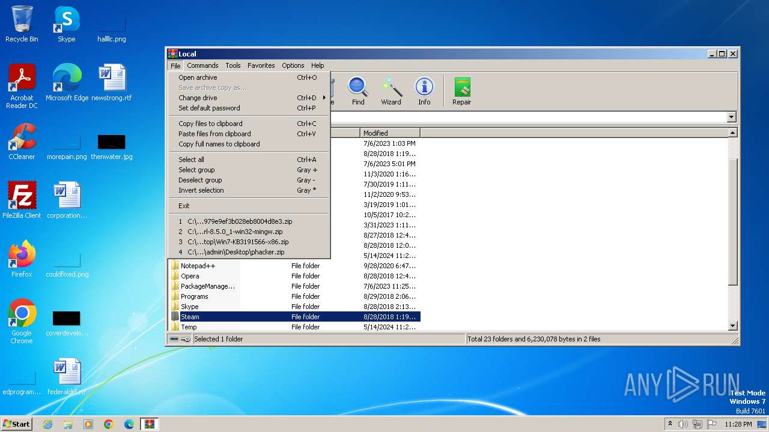
Task: Click Windows Media Player taskbar icon
Action: (x=88, y=424)
